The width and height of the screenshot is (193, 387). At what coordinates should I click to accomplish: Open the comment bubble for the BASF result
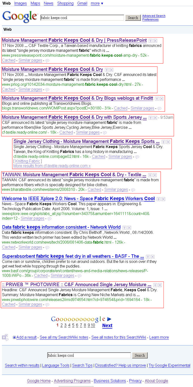pyautogui.click(x=79, y=276)
